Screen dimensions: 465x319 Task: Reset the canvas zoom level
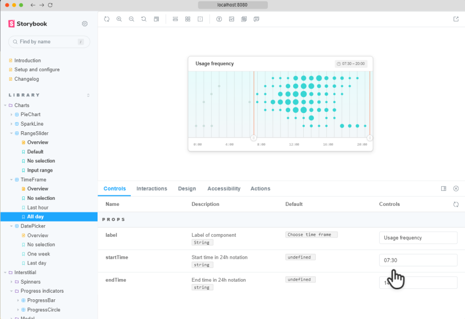[144, 19]
